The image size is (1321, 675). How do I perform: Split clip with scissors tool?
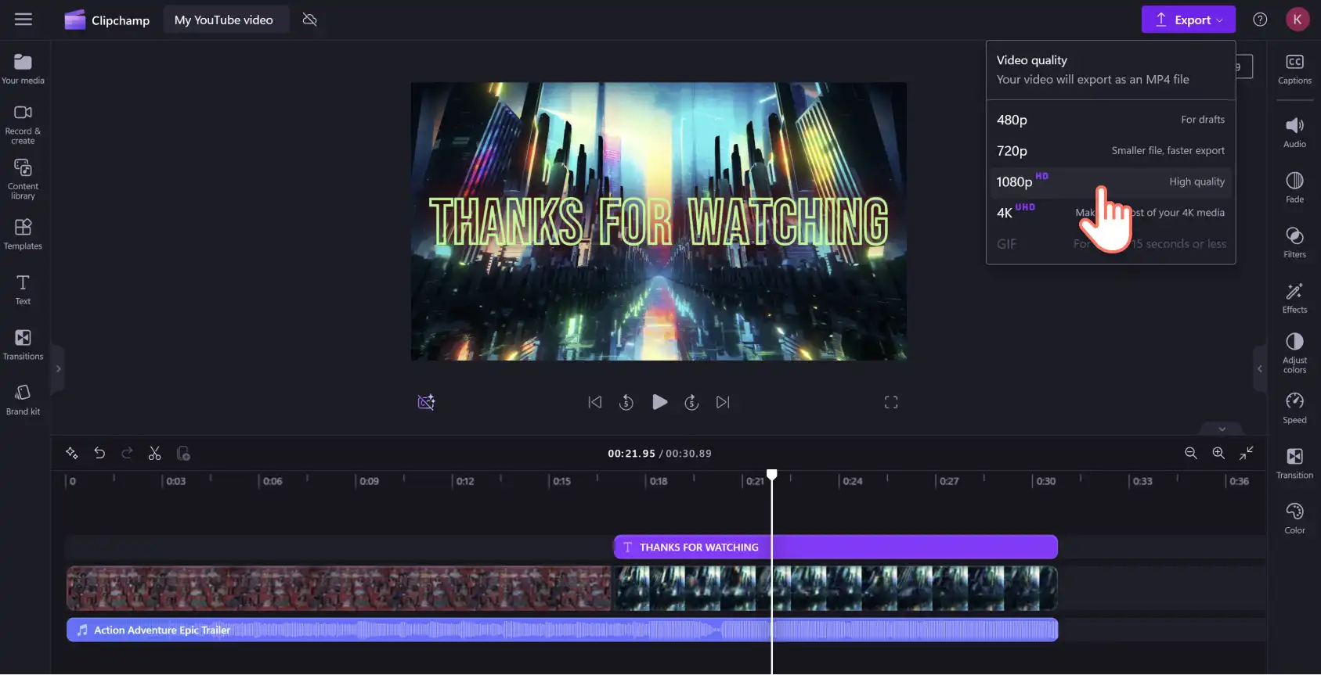pyautogui.click(x=155, y=453)
